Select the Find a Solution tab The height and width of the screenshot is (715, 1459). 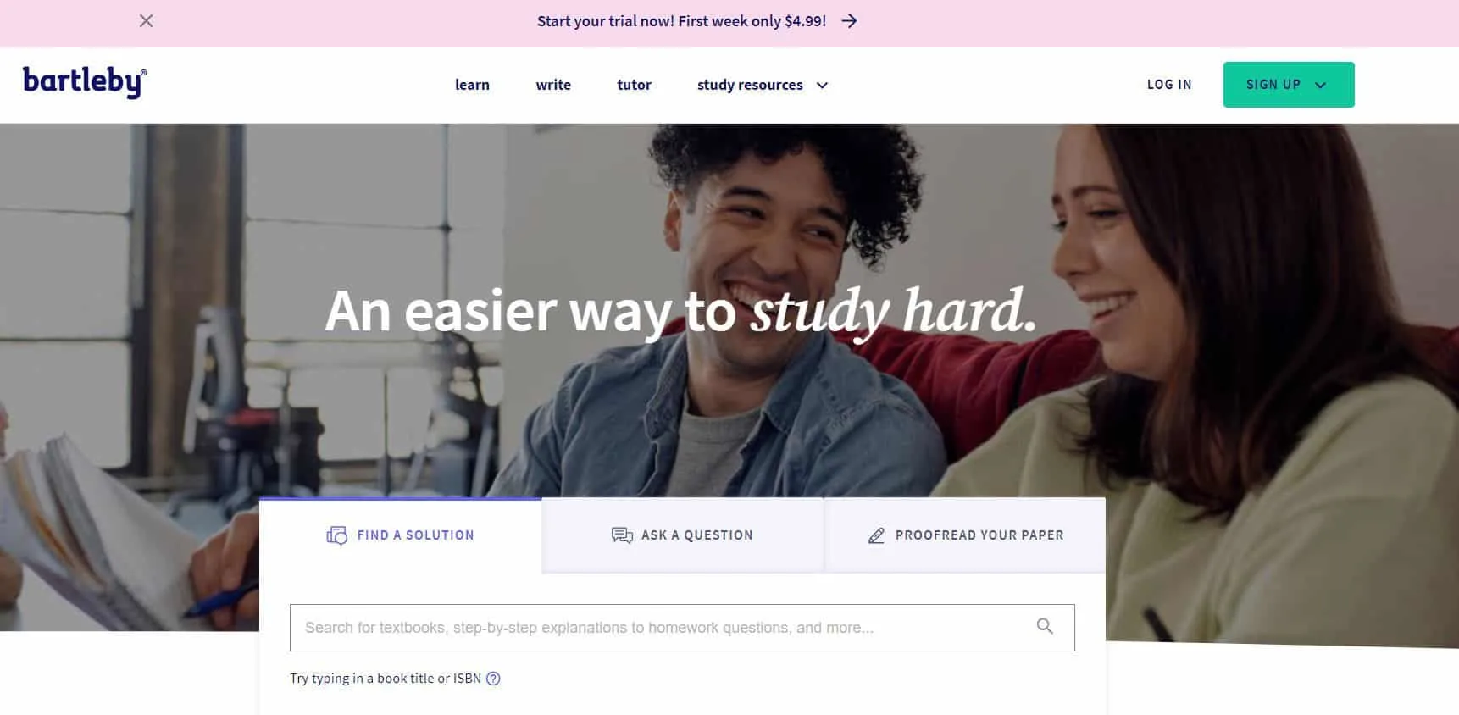tap(400, 535)
